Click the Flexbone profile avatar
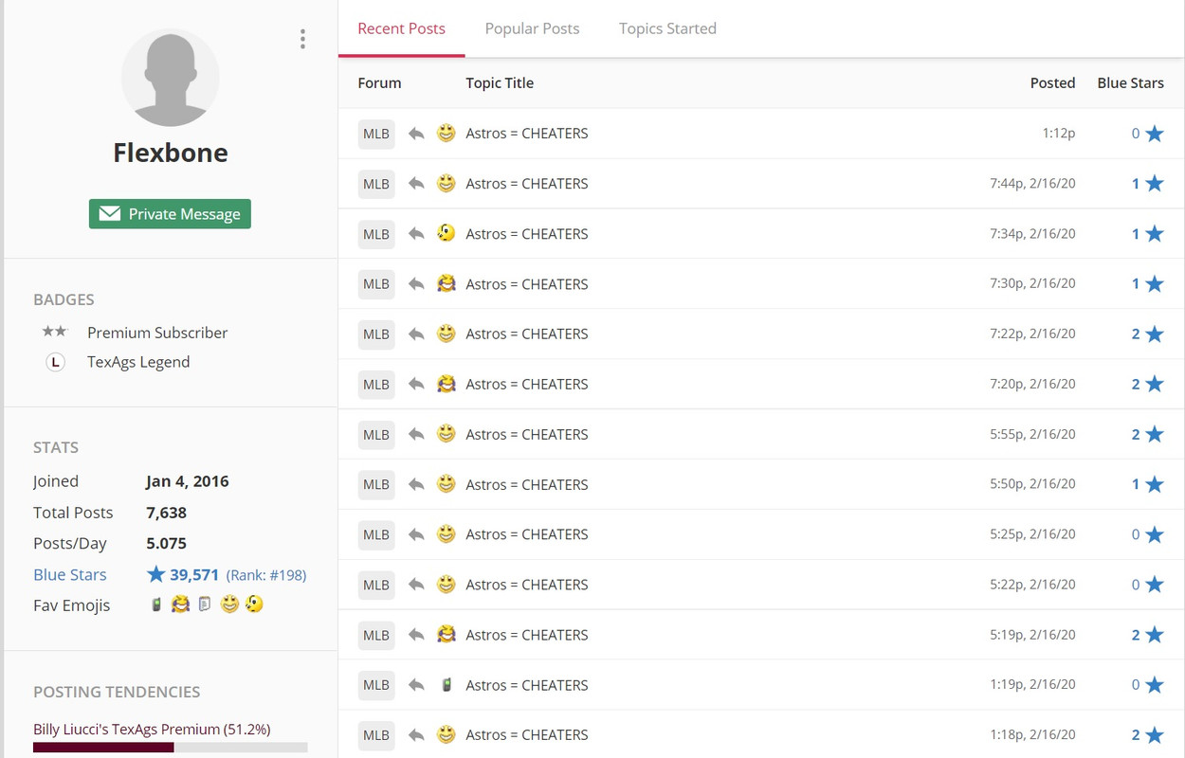This screenshot has width=1185, height=758. click(x=171, y=78)
